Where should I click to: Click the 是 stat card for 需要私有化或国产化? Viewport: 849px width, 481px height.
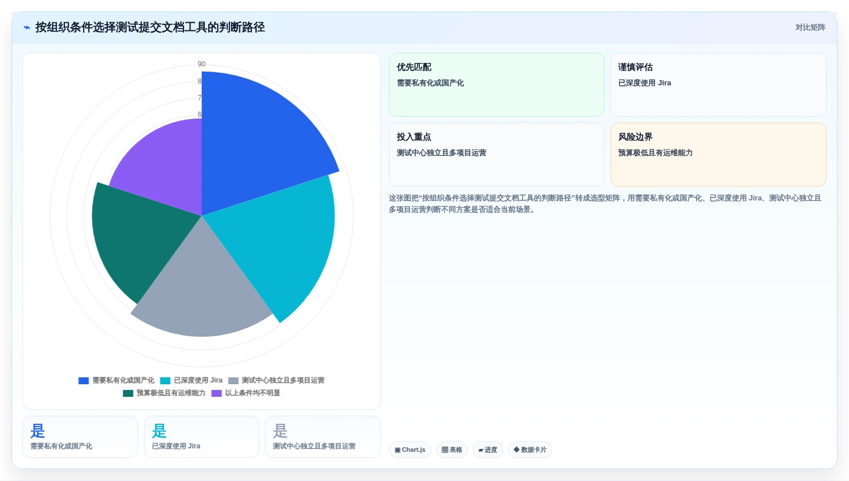80,437
